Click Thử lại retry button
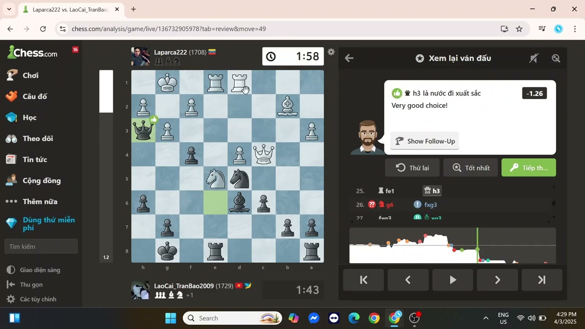585x329 pixels. (x=412, y=168)
